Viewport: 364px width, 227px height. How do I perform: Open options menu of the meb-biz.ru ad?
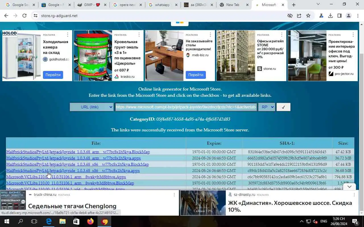pos(210,35)
